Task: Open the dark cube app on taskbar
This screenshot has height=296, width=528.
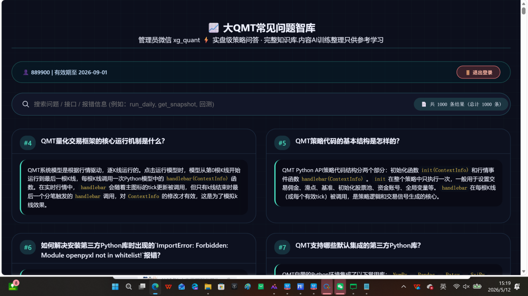Action: pos(234,287)
